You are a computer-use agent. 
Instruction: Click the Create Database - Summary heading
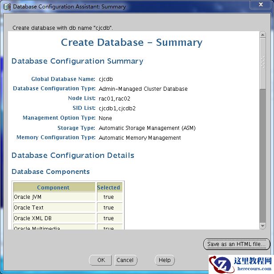pos(132,42)
